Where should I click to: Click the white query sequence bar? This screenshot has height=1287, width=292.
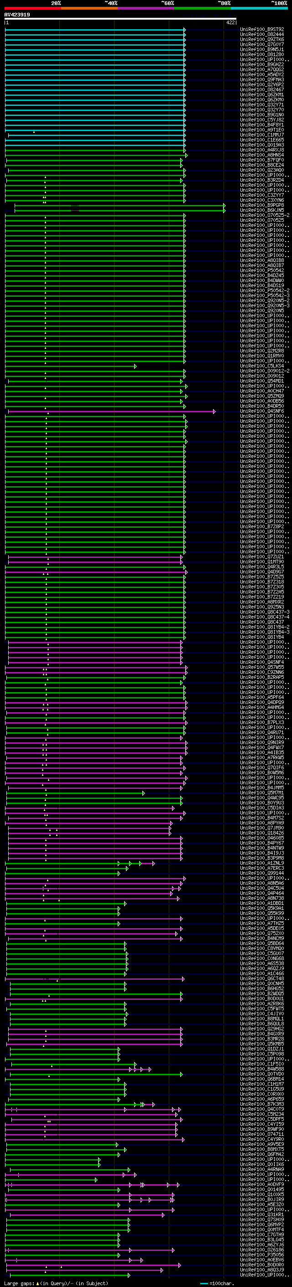120,19
